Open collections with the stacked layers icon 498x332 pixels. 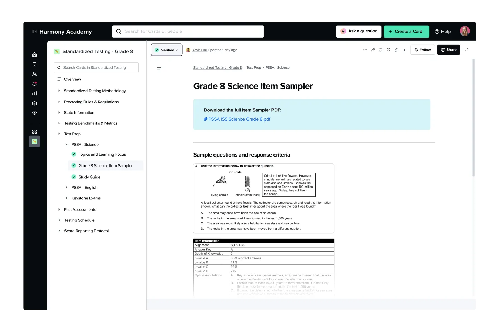[x=34, y=103]
